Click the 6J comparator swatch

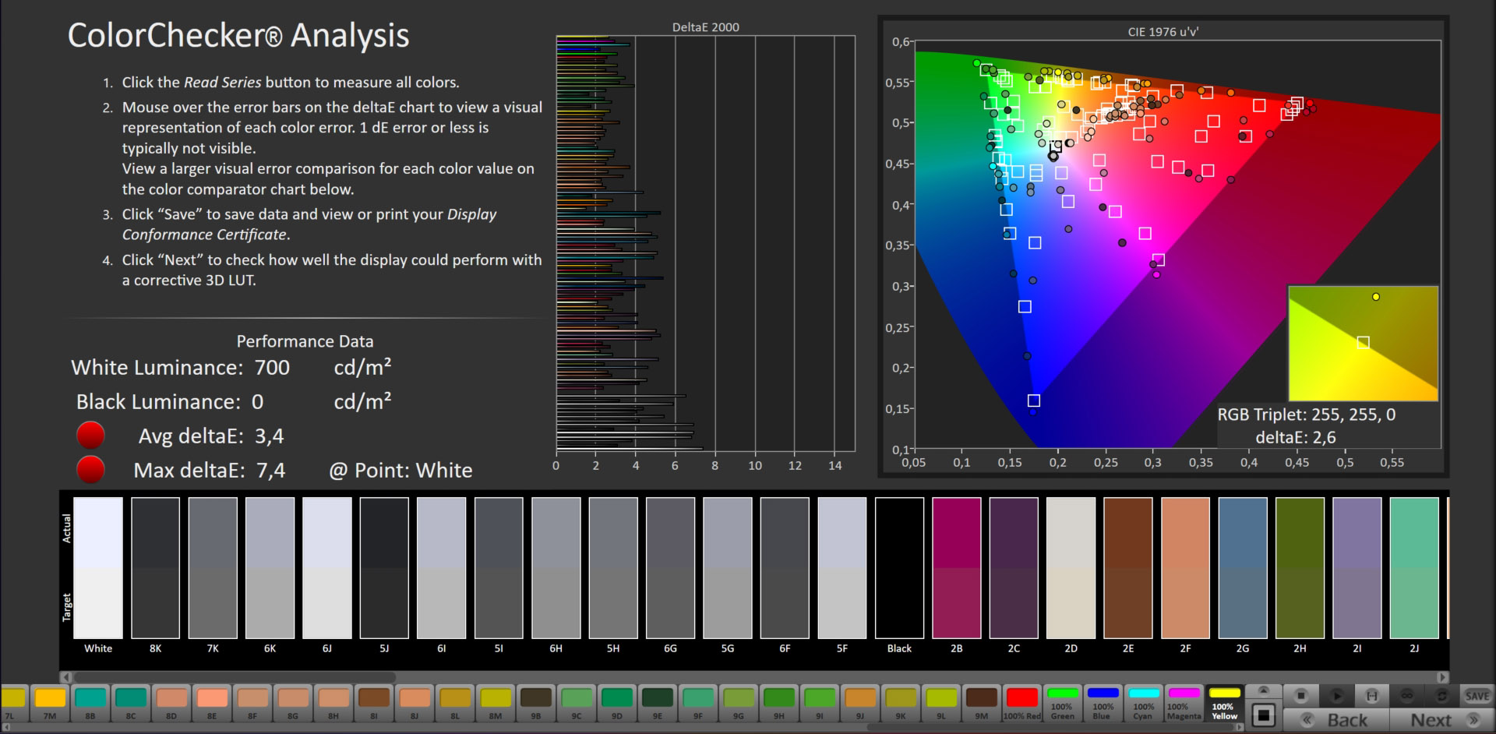click(326, 568)
